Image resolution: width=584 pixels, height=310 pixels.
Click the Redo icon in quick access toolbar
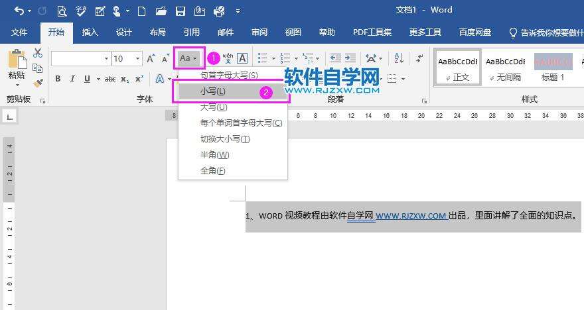42,11
